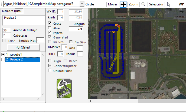Open the savegame dropdown arrow
This screenshot has height=112, width=186.
click(82, 4)
